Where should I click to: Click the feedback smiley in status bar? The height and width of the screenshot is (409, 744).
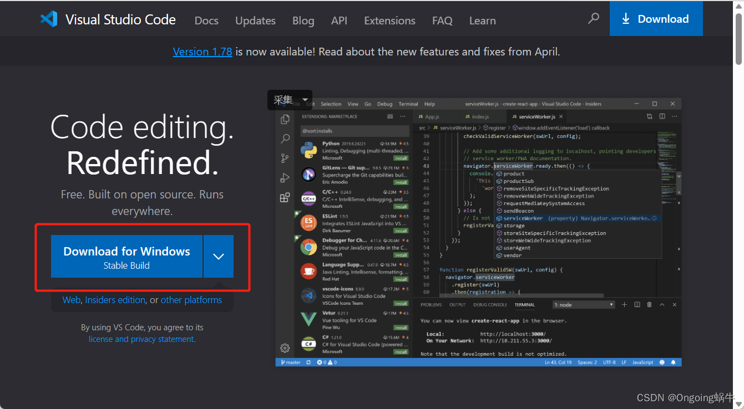click(x=662, y=362)
